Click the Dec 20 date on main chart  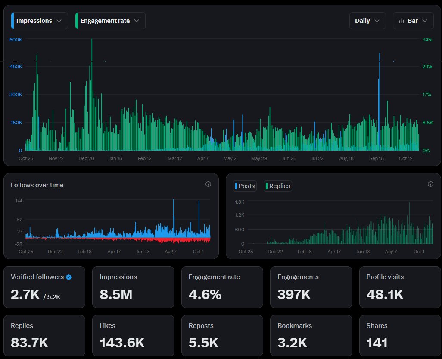click(x=86, y=159)
